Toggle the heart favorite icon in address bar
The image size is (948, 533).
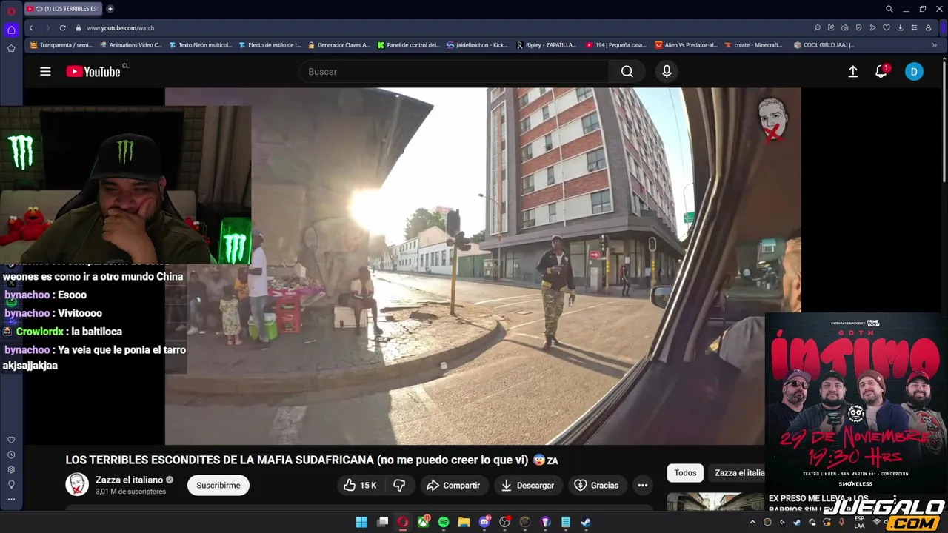coord(887,27)
